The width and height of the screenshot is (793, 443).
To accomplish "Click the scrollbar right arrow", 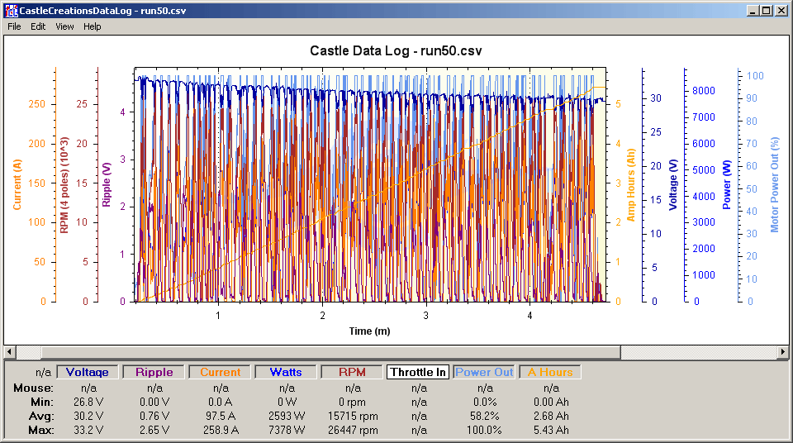I will tap(783, 351).
